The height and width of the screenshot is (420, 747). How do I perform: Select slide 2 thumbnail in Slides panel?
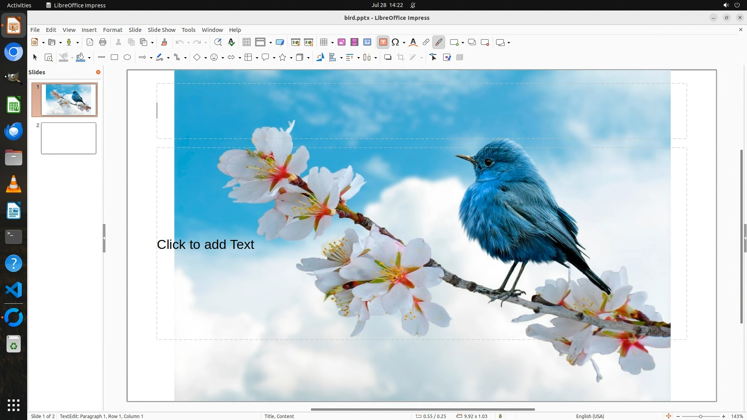pos(68,138)
